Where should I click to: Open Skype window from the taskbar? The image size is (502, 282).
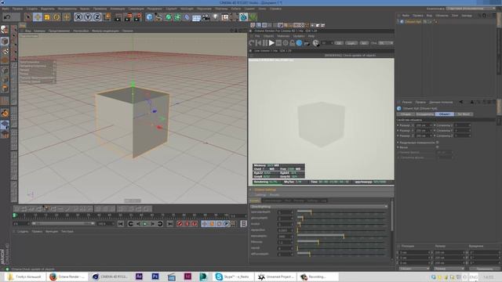tap(234, 277)
